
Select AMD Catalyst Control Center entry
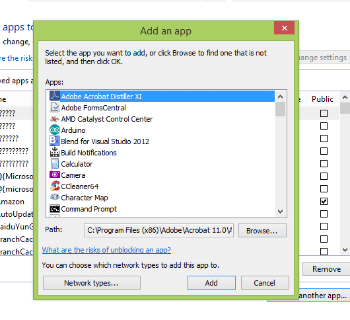162,119
